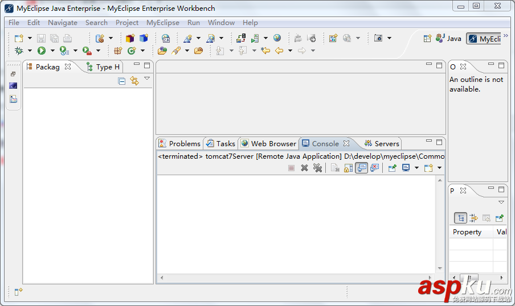
Task: Click the Open Perspective icon
Action: pyautogui.click(x=427, y=38)
